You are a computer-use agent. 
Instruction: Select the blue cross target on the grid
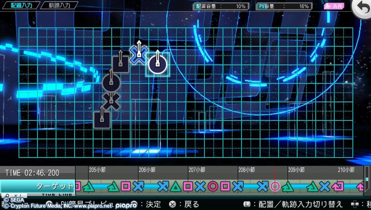[139, 55]
